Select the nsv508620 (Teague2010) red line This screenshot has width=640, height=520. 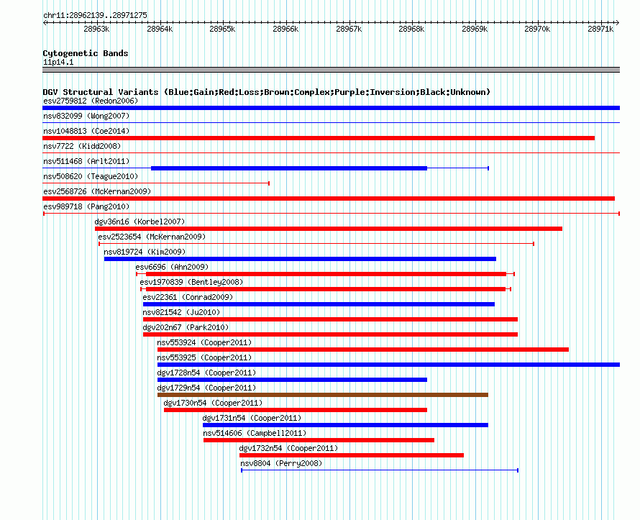156,183
